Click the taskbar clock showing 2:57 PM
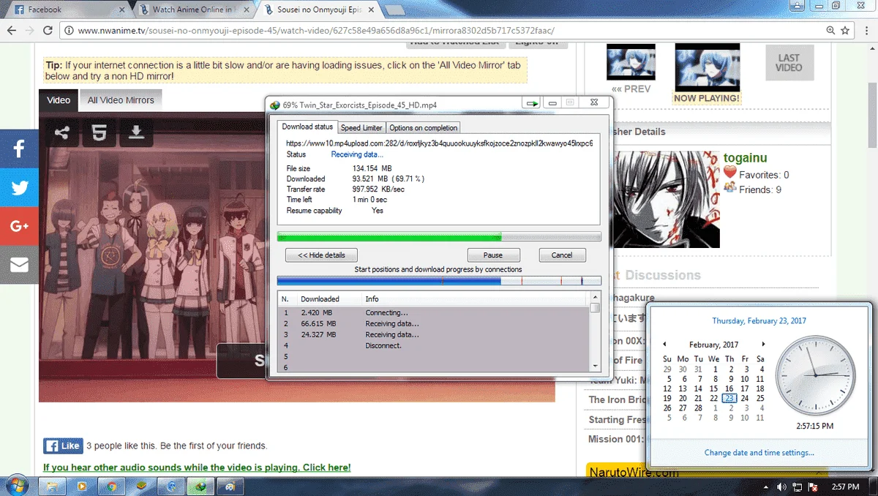This screenshot has width=878, height=496. point(845,486)
